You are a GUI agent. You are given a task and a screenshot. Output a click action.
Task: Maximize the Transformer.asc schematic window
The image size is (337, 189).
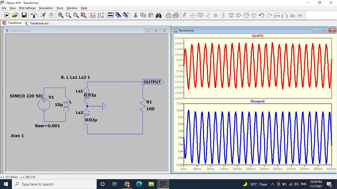[x=156, y=30]
